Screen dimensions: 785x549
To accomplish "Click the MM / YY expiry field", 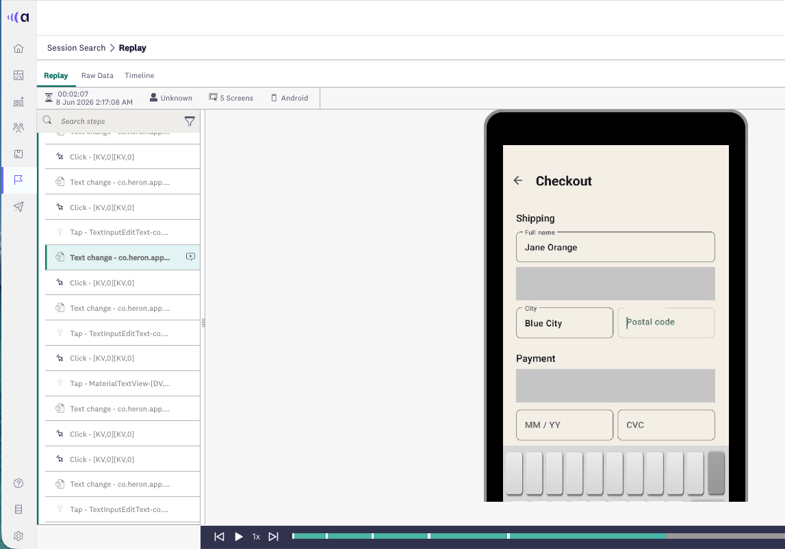I will (x=564, y=425).
